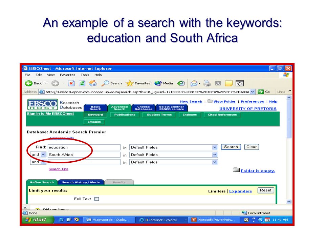
Task: Open Internet Explorer quick launch icon
Action: 61,220
